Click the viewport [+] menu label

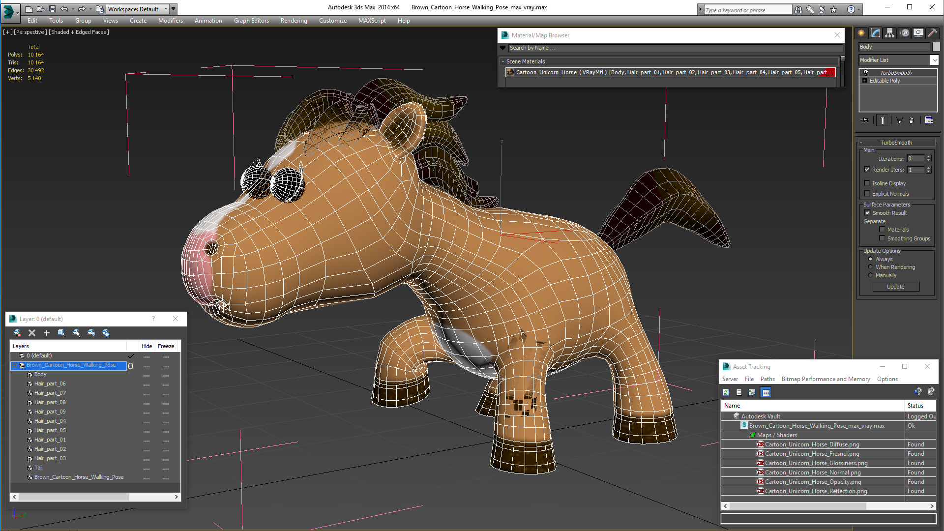[7, 32]
